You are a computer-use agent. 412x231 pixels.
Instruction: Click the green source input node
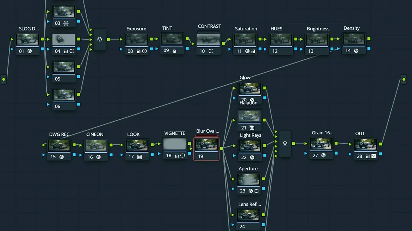tap(4, 79)
